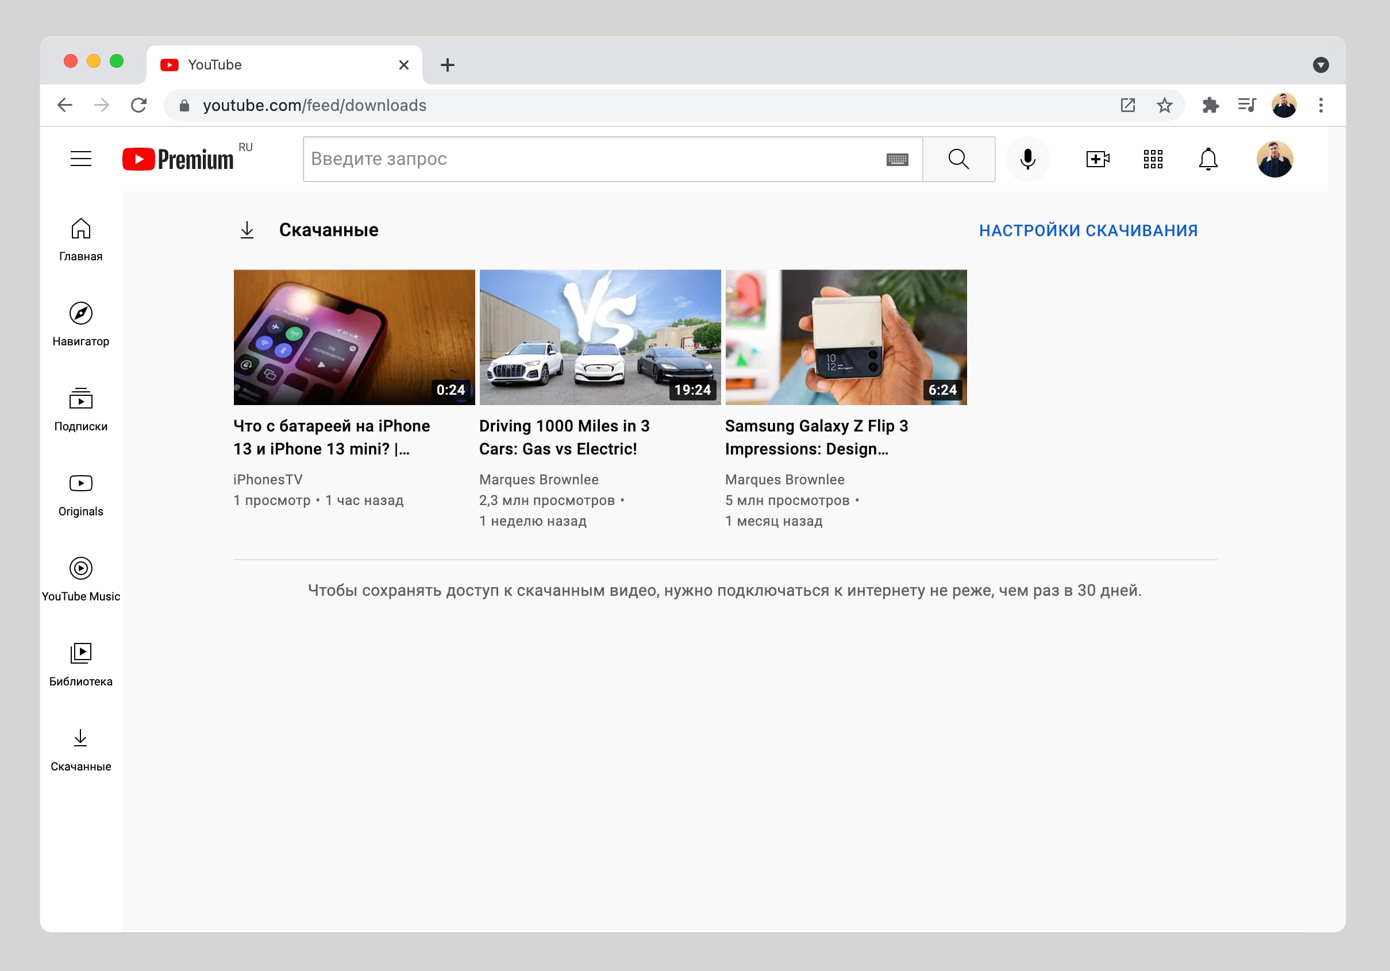
Task: Bookmark this page with the star icon
Action: click(1164, 105)
